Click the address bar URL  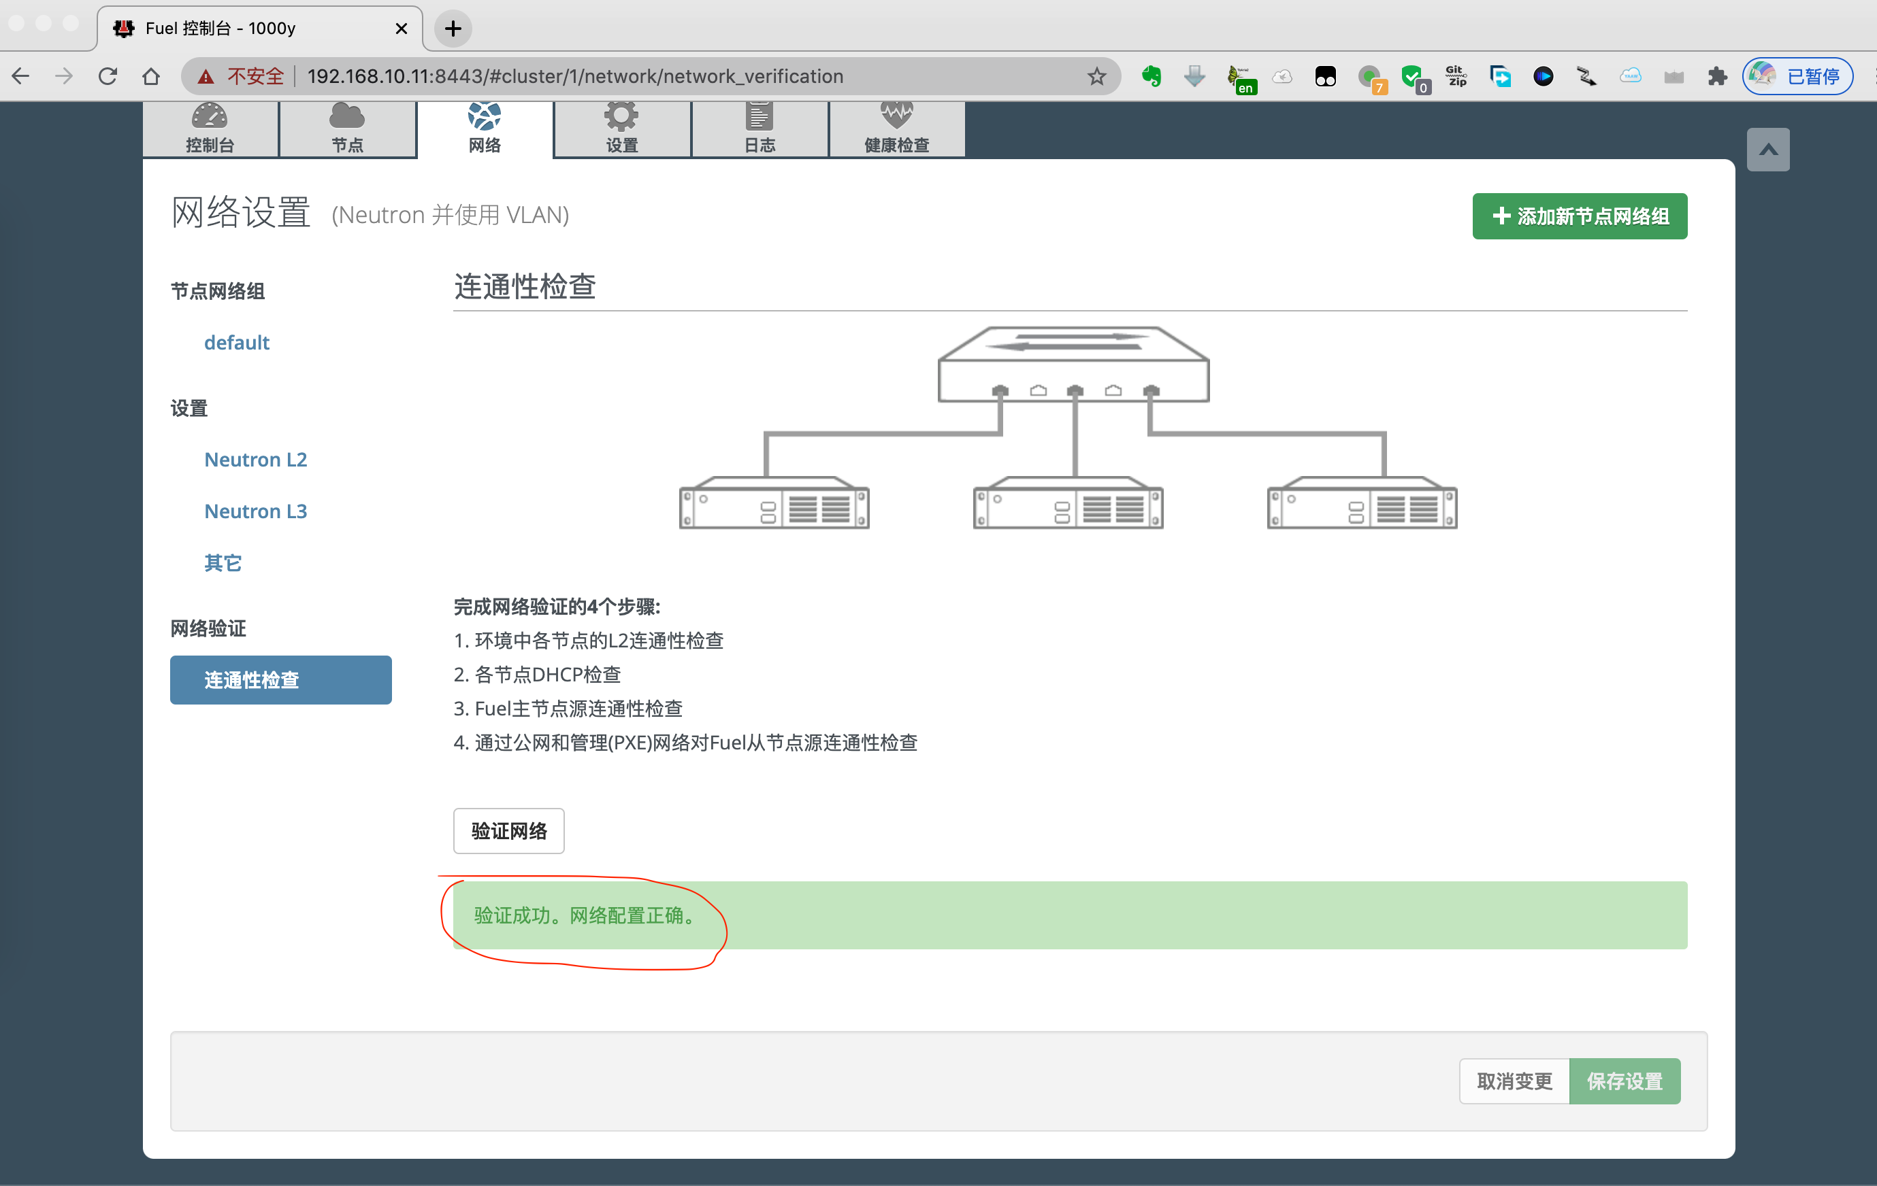tap(575, 76)
